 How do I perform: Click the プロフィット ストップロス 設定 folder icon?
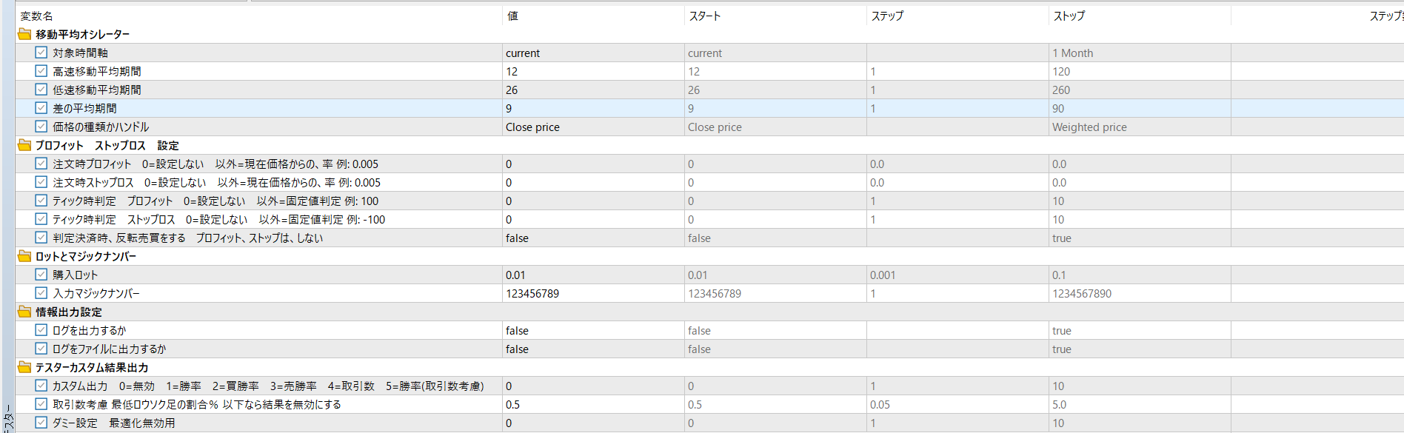pos(24,145)
